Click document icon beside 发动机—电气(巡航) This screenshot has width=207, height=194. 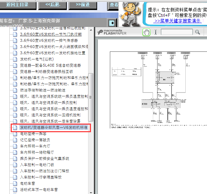point(15,59)
